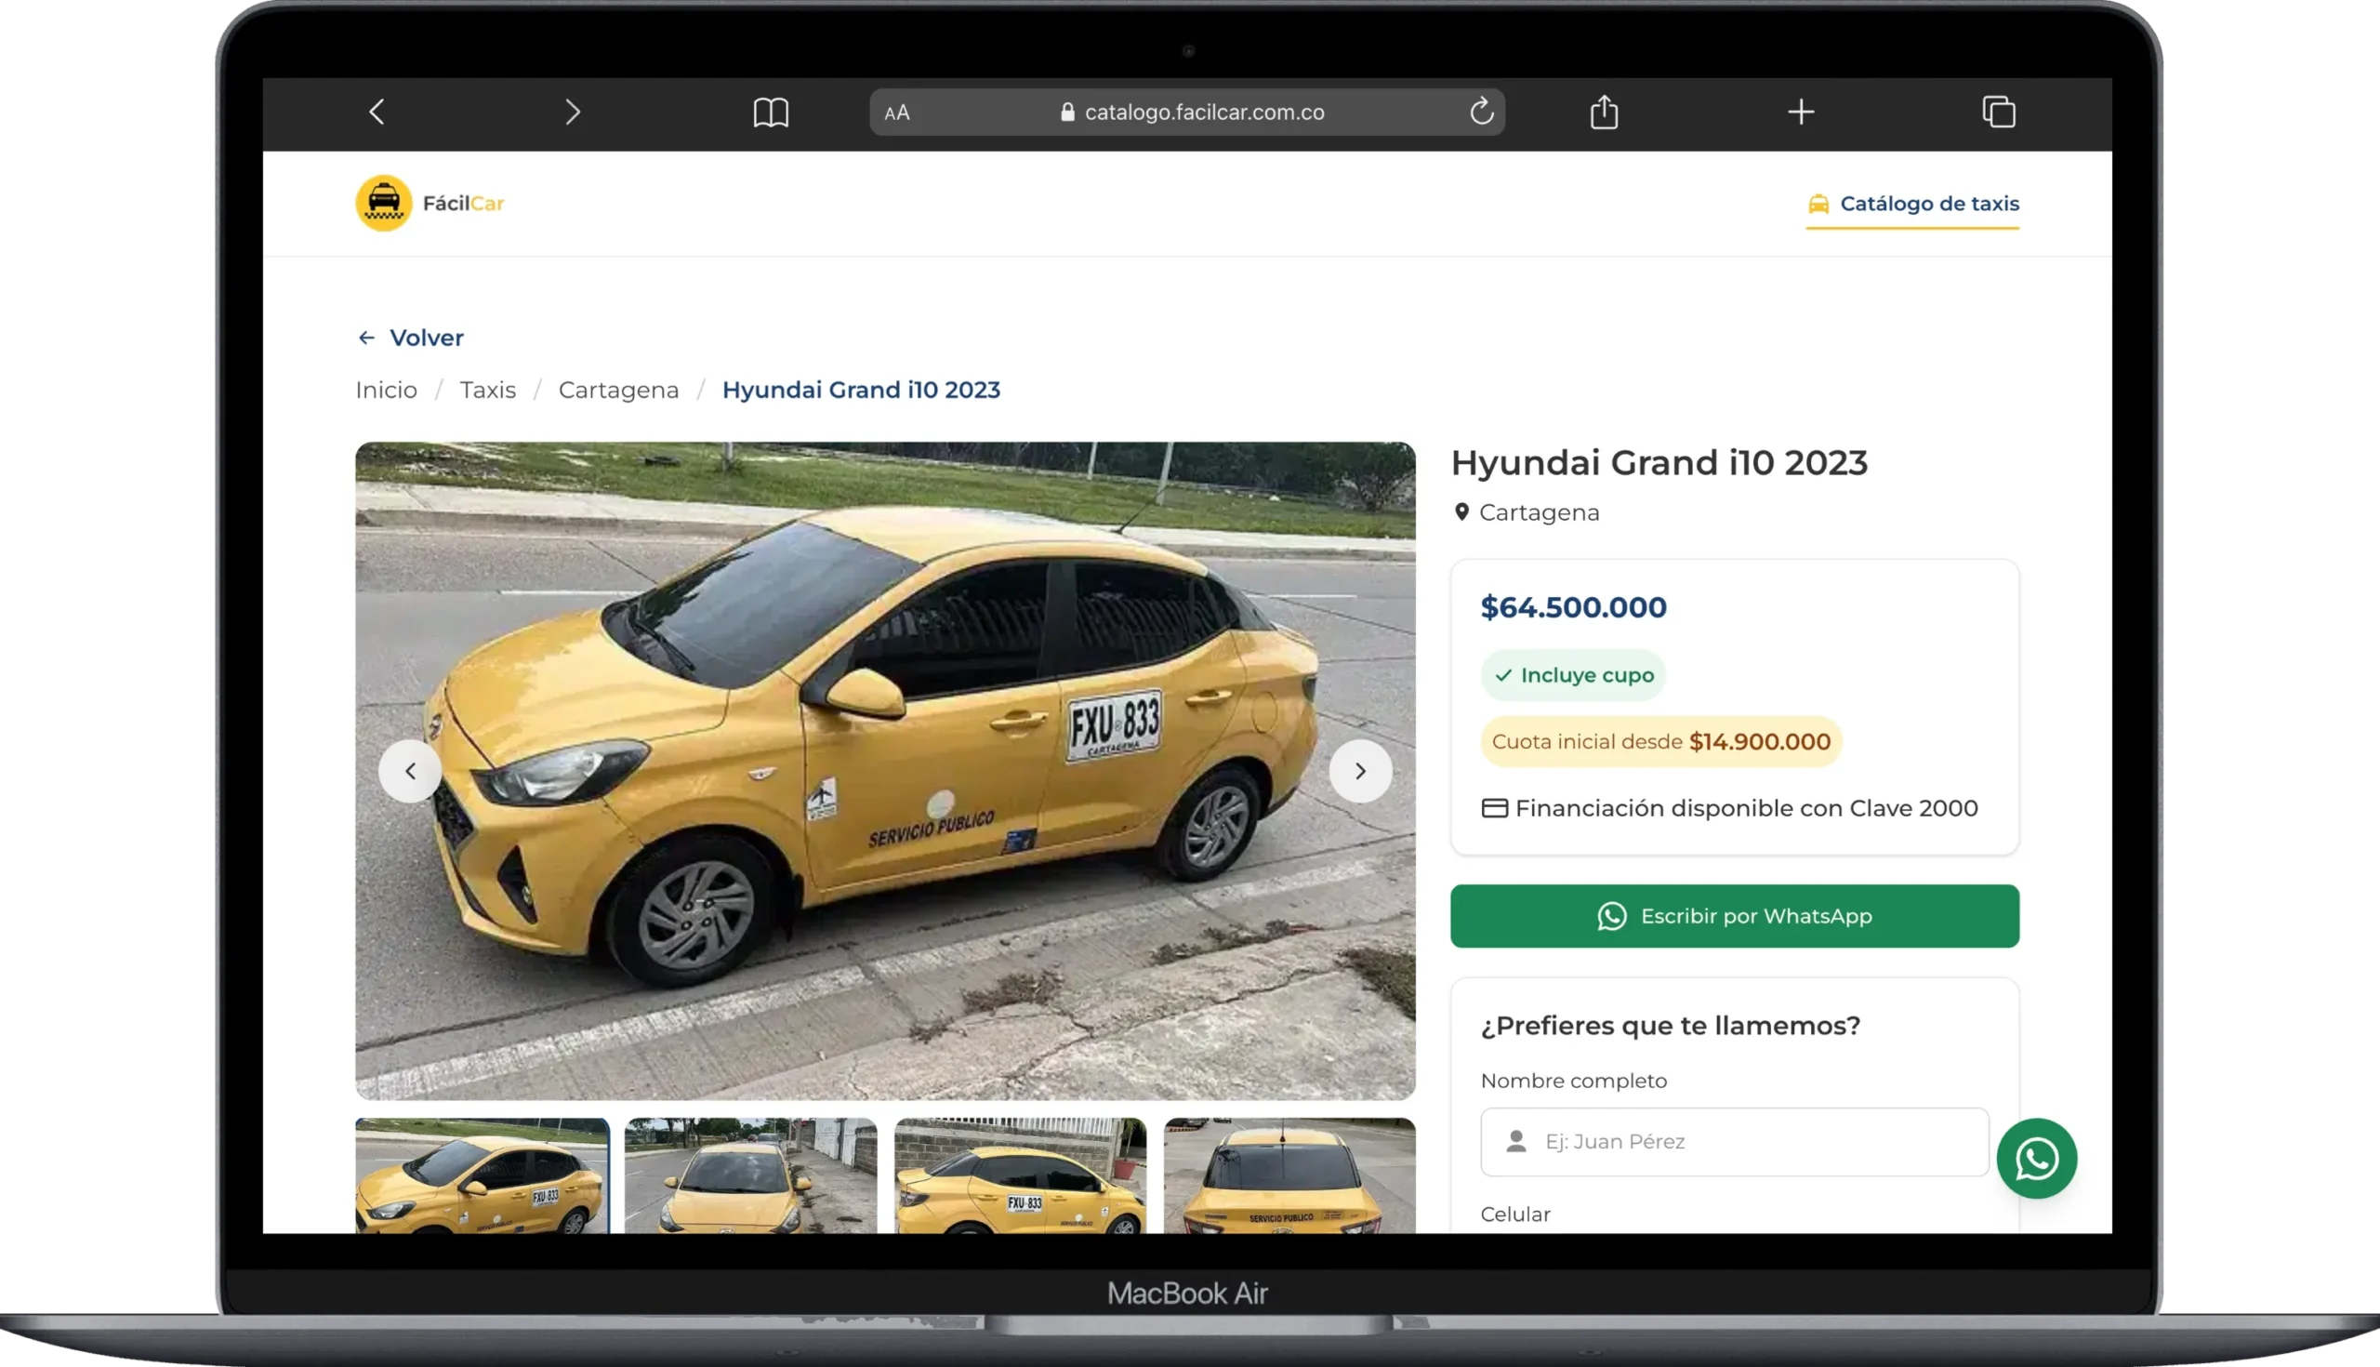This screenshot has width=2380, height=1367.
Task: Select the second thumbnail with front view
Action: pyautogui.click(x=751, y=1175)
